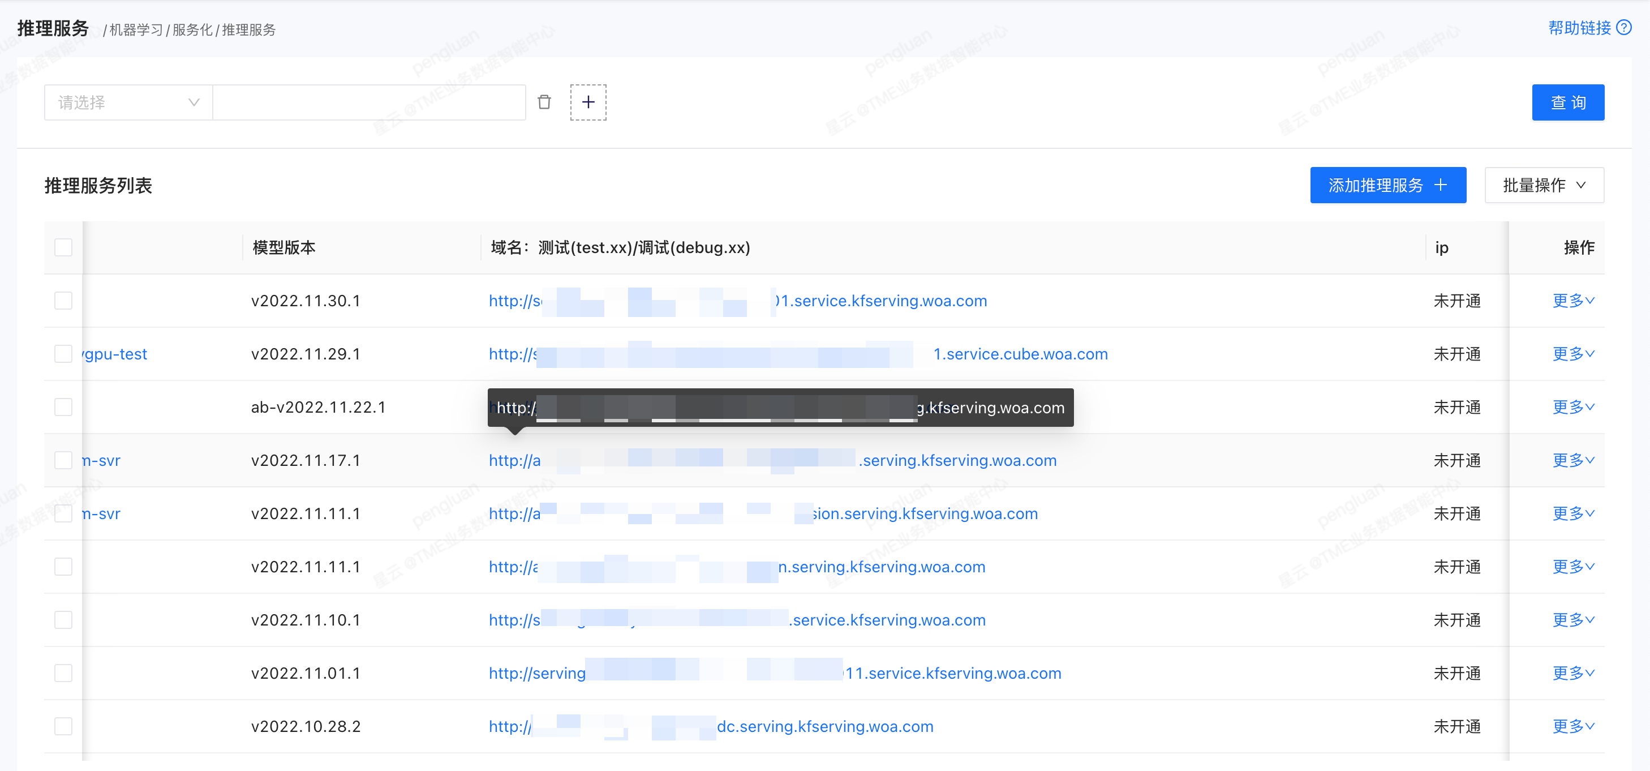
Task: Click the 查询 search button
Action: point(1567,102)
